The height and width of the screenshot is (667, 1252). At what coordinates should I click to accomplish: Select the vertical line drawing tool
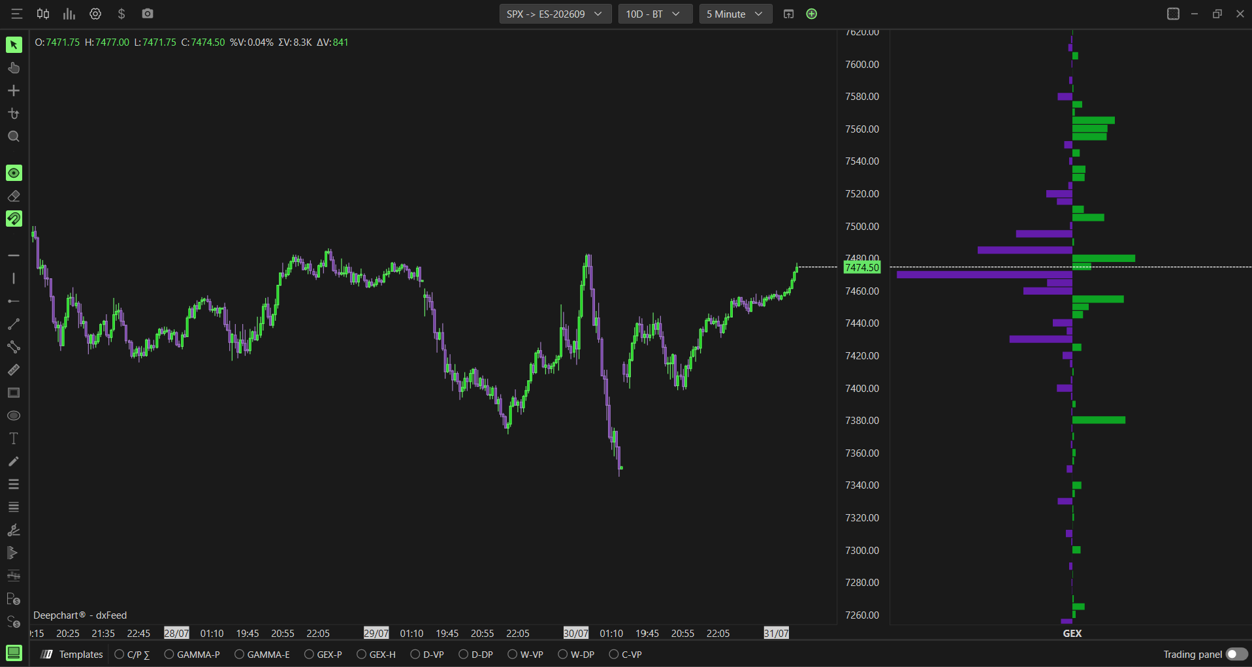pyautogui.click(x=14, y=278)
